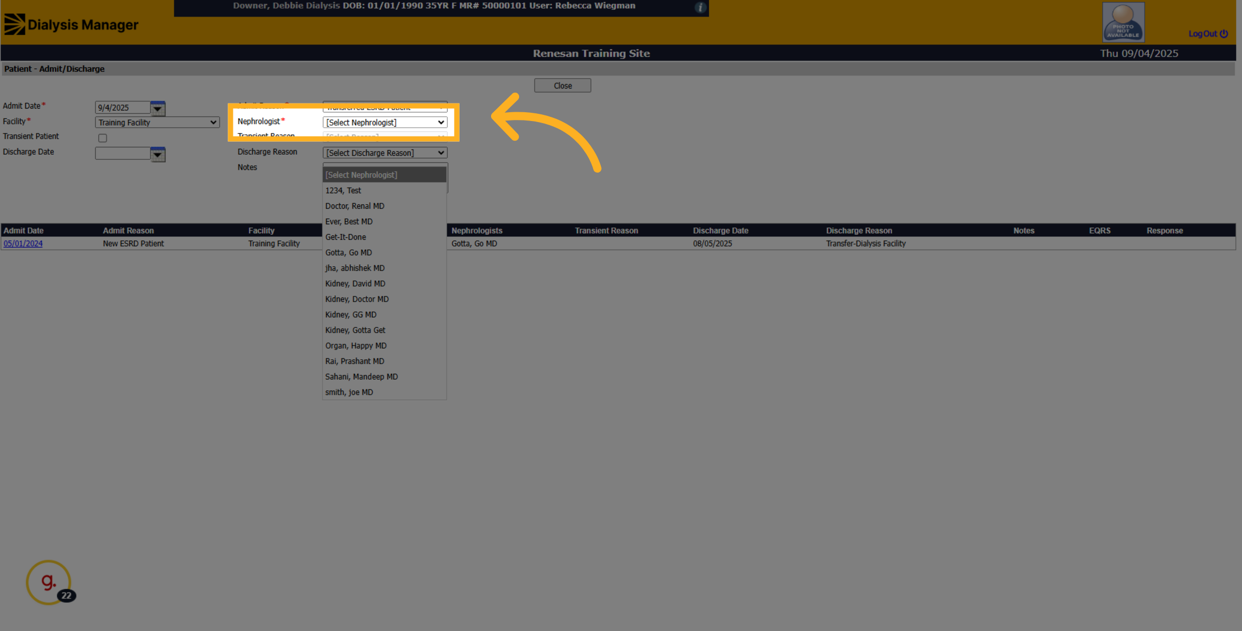Pick 'Kidney, Gotta Get' option

[385, 330]
